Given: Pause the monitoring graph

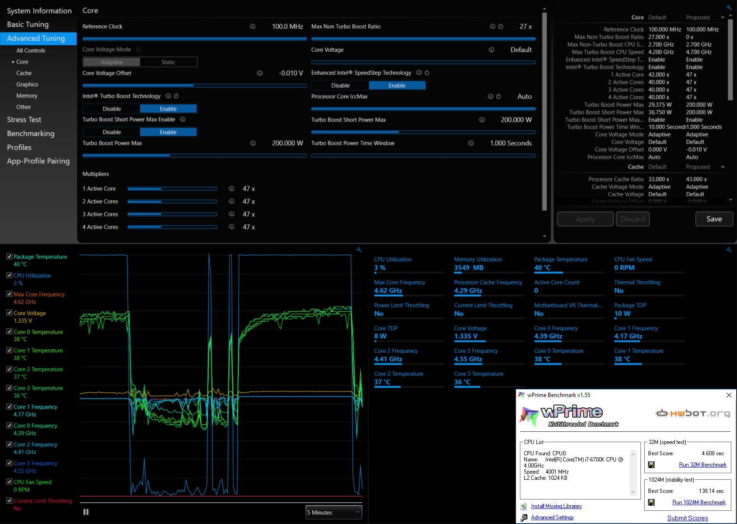Looking at the screenshot, I should pyautogui.click(x=86, y=512).
